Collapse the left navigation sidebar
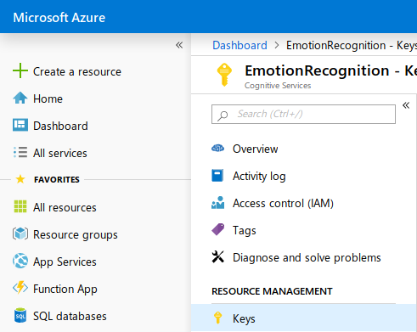Screen dimensions: 417x332 click(179, 45)
